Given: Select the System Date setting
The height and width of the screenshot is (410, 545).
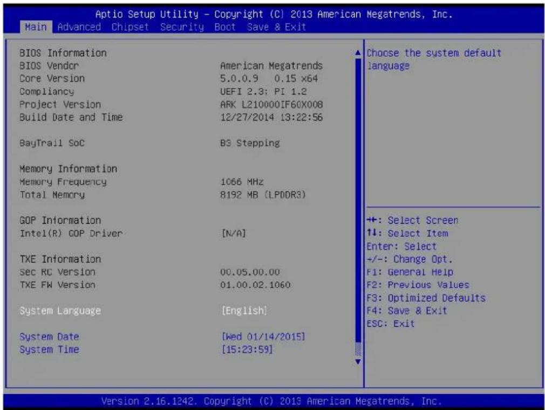Looking at the screenshot, I should [49, 337].
